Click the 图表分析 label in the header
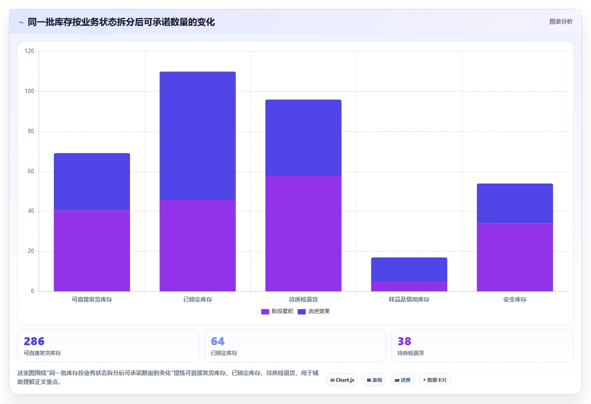 561,21
